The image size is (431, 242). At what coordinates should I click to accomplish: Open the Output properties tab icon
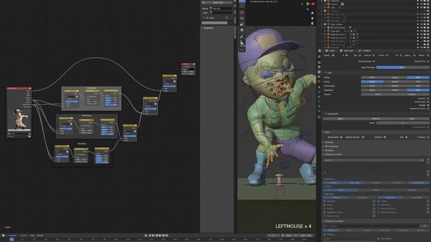[x=319, y=67]
